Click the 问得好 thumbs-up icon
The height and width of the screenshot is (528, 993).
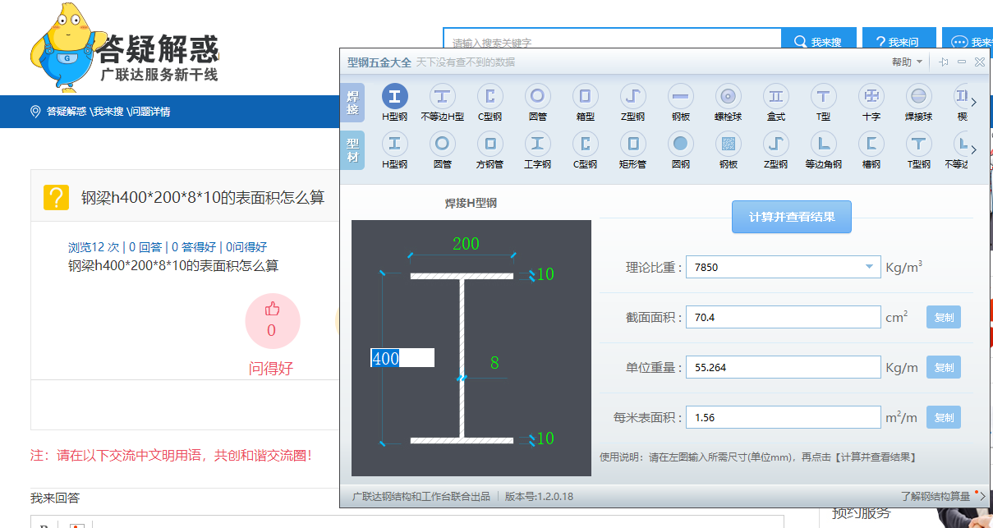[x=272, y=310]
